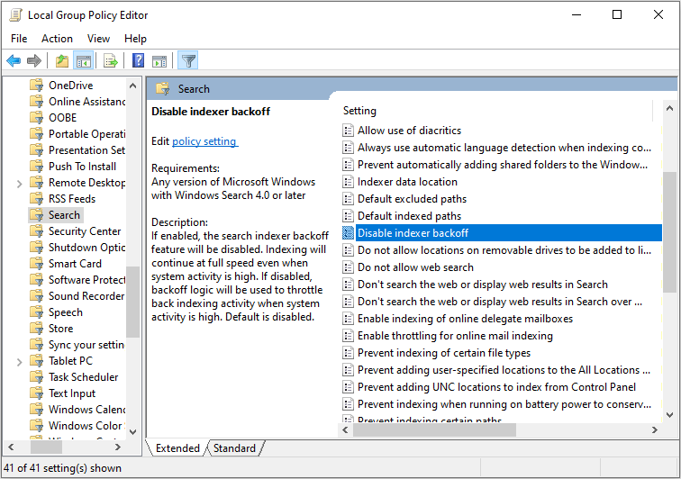Select the Search tree item
This screenshot has width=681, height=479.
(64, 215)
